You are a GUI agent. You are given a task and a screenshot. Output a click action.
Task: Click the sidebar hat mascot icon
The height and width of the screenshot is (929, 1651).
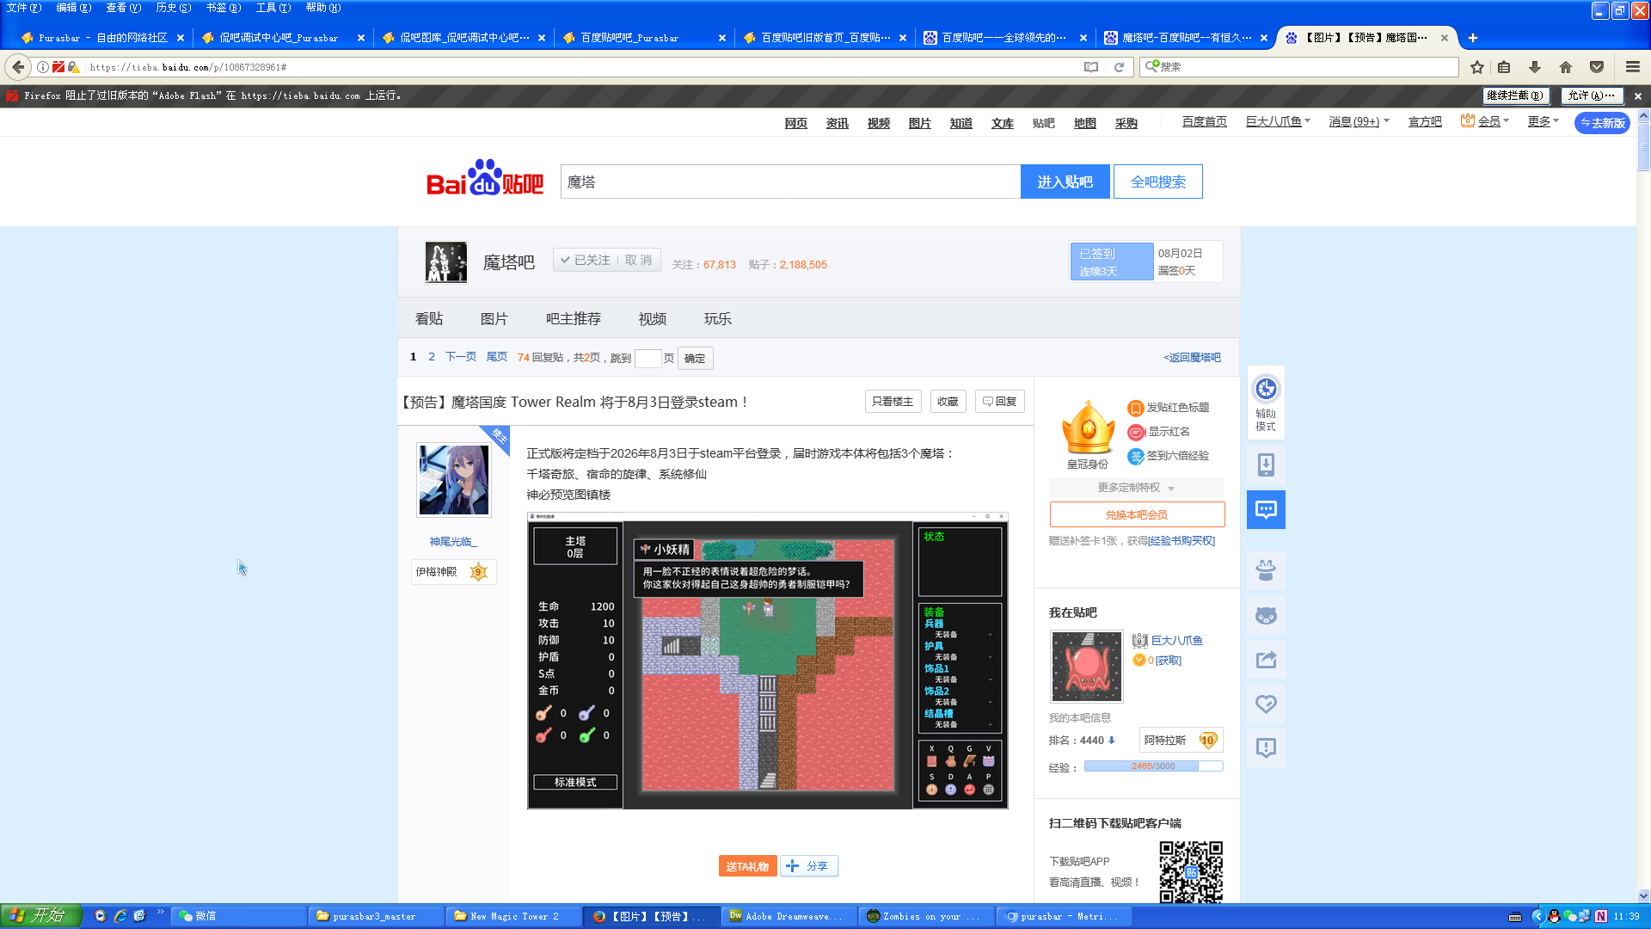pos(1266,570)
